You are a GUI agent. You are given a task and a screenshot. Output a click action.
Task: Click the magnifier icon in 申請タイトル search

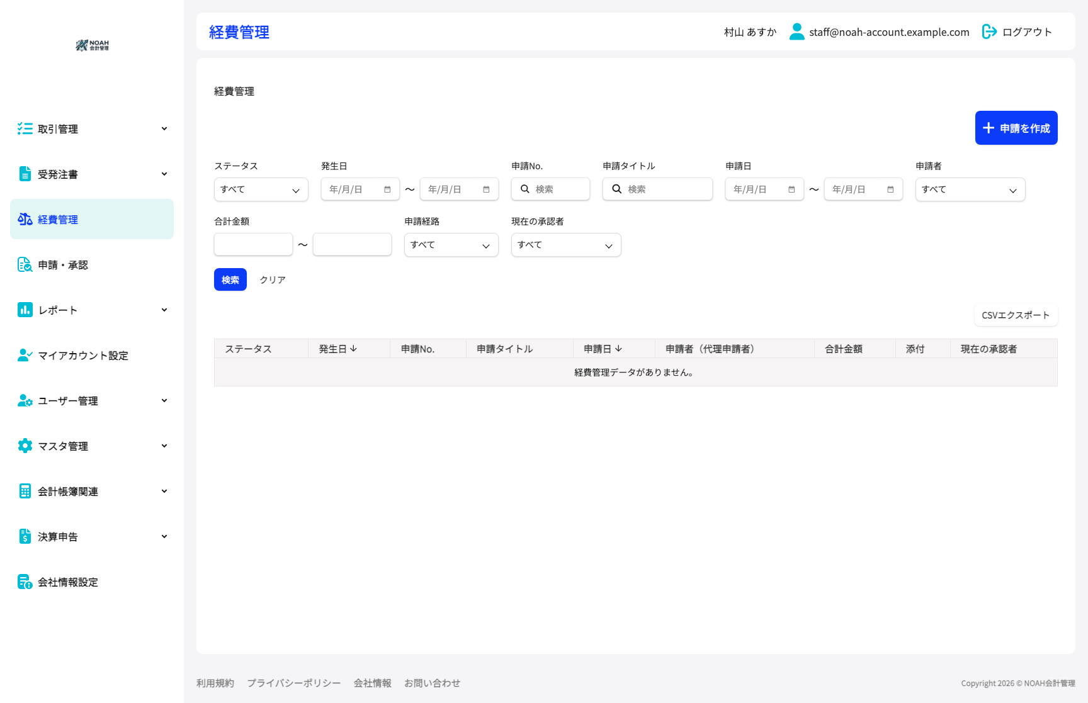pyautogui.click(x=617, y=189)
